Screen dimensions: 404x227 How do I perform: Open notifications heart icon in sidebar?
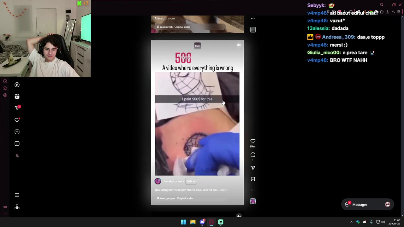click(17, 120)
